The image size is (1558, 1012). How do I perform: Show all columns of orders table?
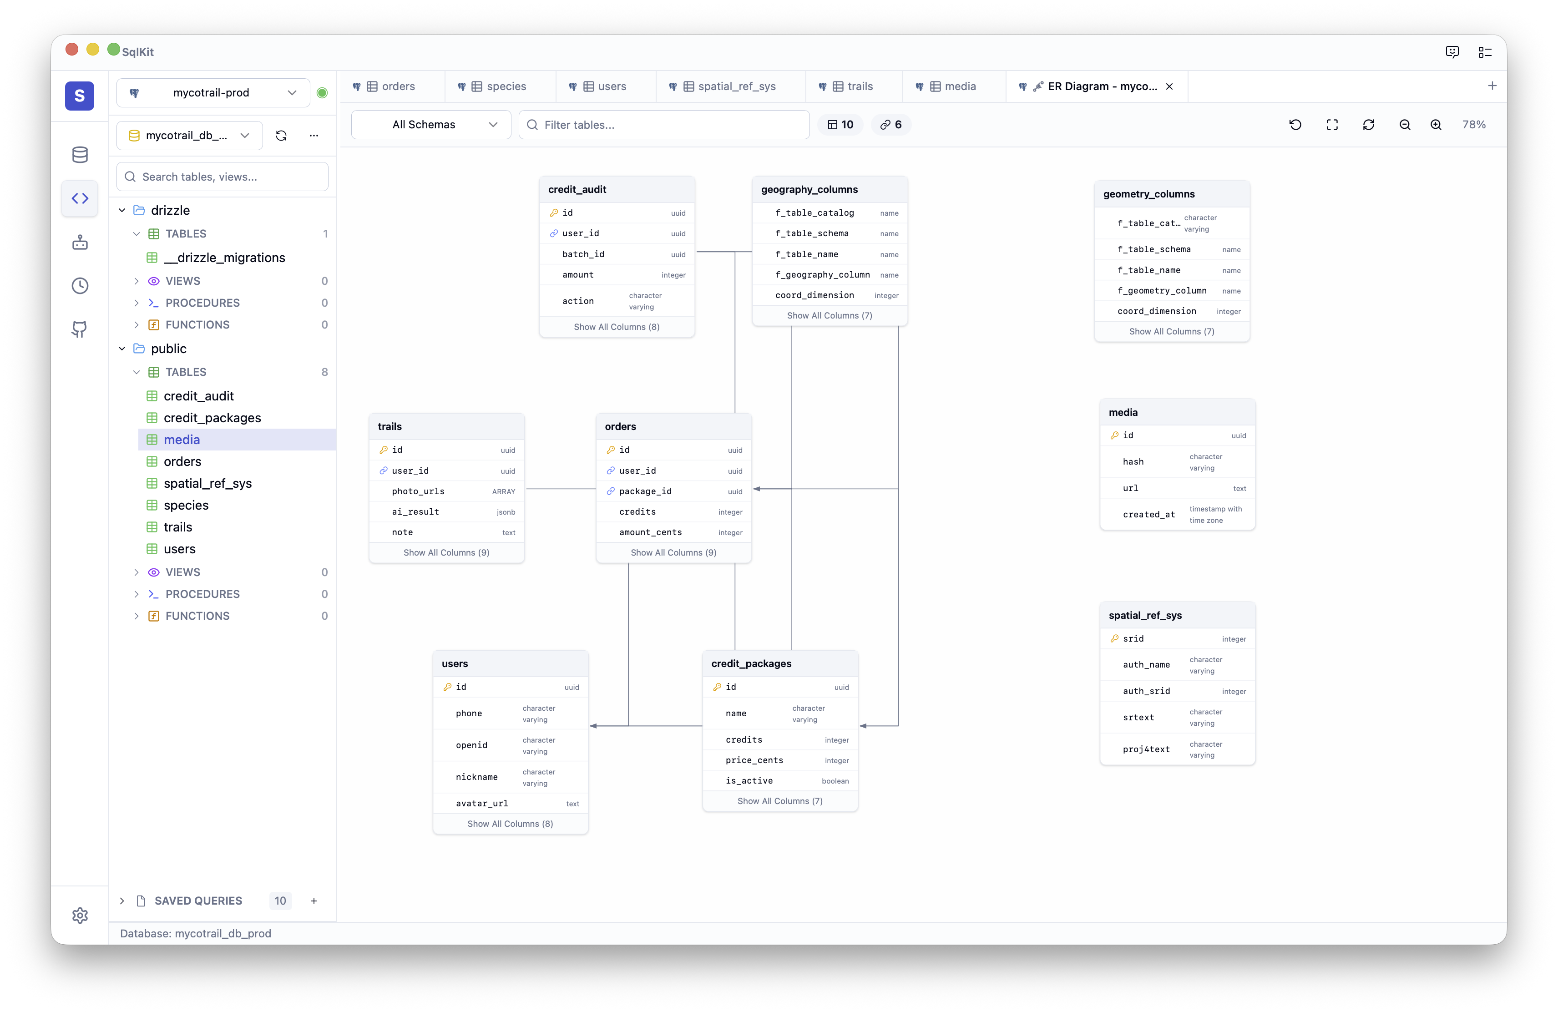[673, 552]
